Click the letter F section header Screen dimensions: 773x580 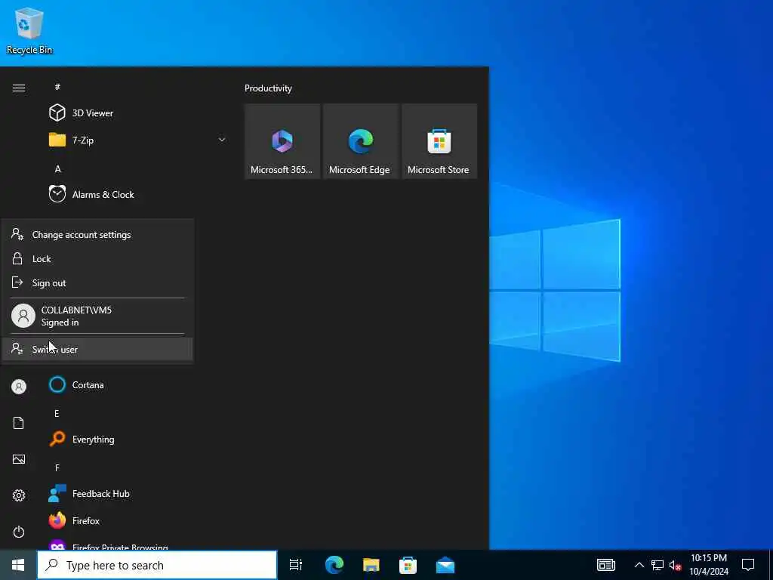pos(57,467)
